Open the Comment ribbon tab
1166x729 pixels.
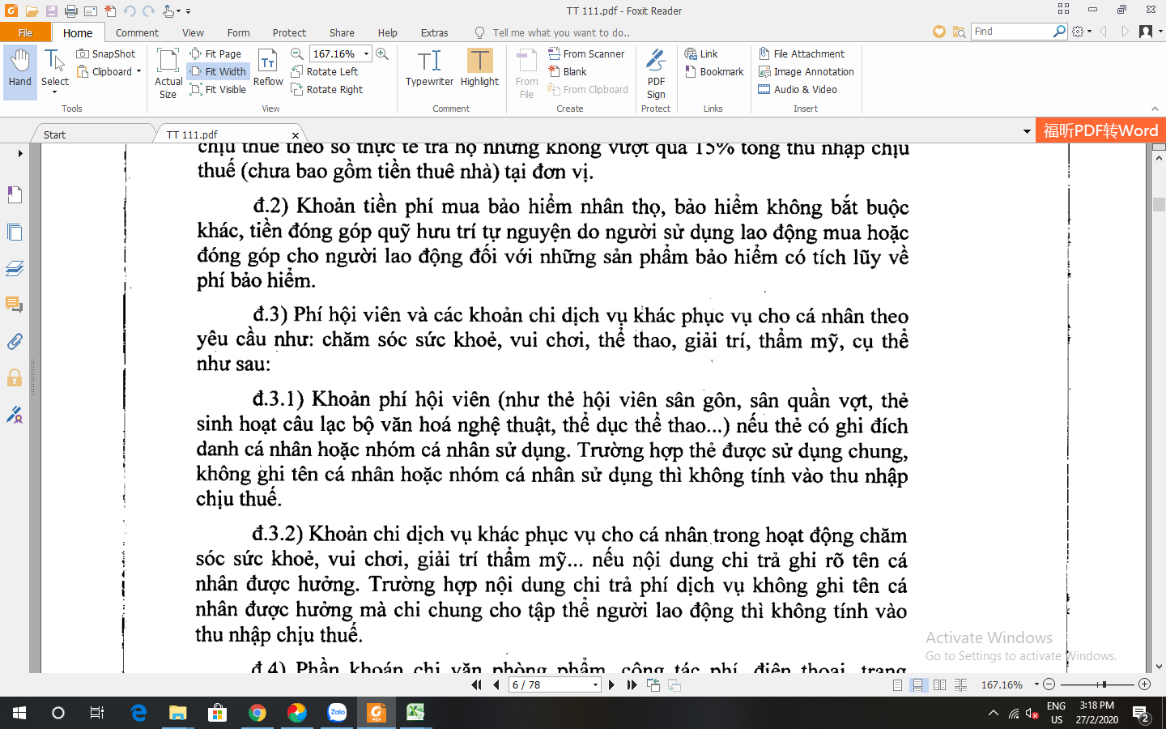(137, 32)
